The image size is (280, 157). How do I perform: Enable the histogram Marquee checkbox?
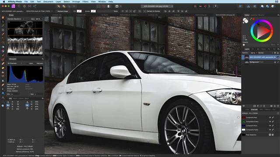tap(35, 63)
